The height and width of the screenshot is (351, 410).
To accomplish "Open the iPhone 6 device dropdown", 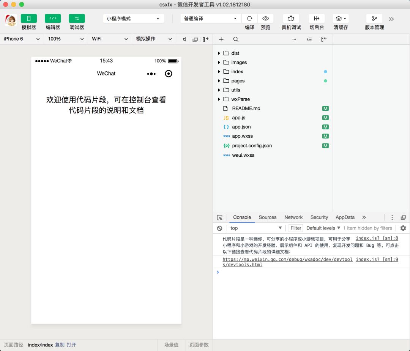I will click(22, 39).
